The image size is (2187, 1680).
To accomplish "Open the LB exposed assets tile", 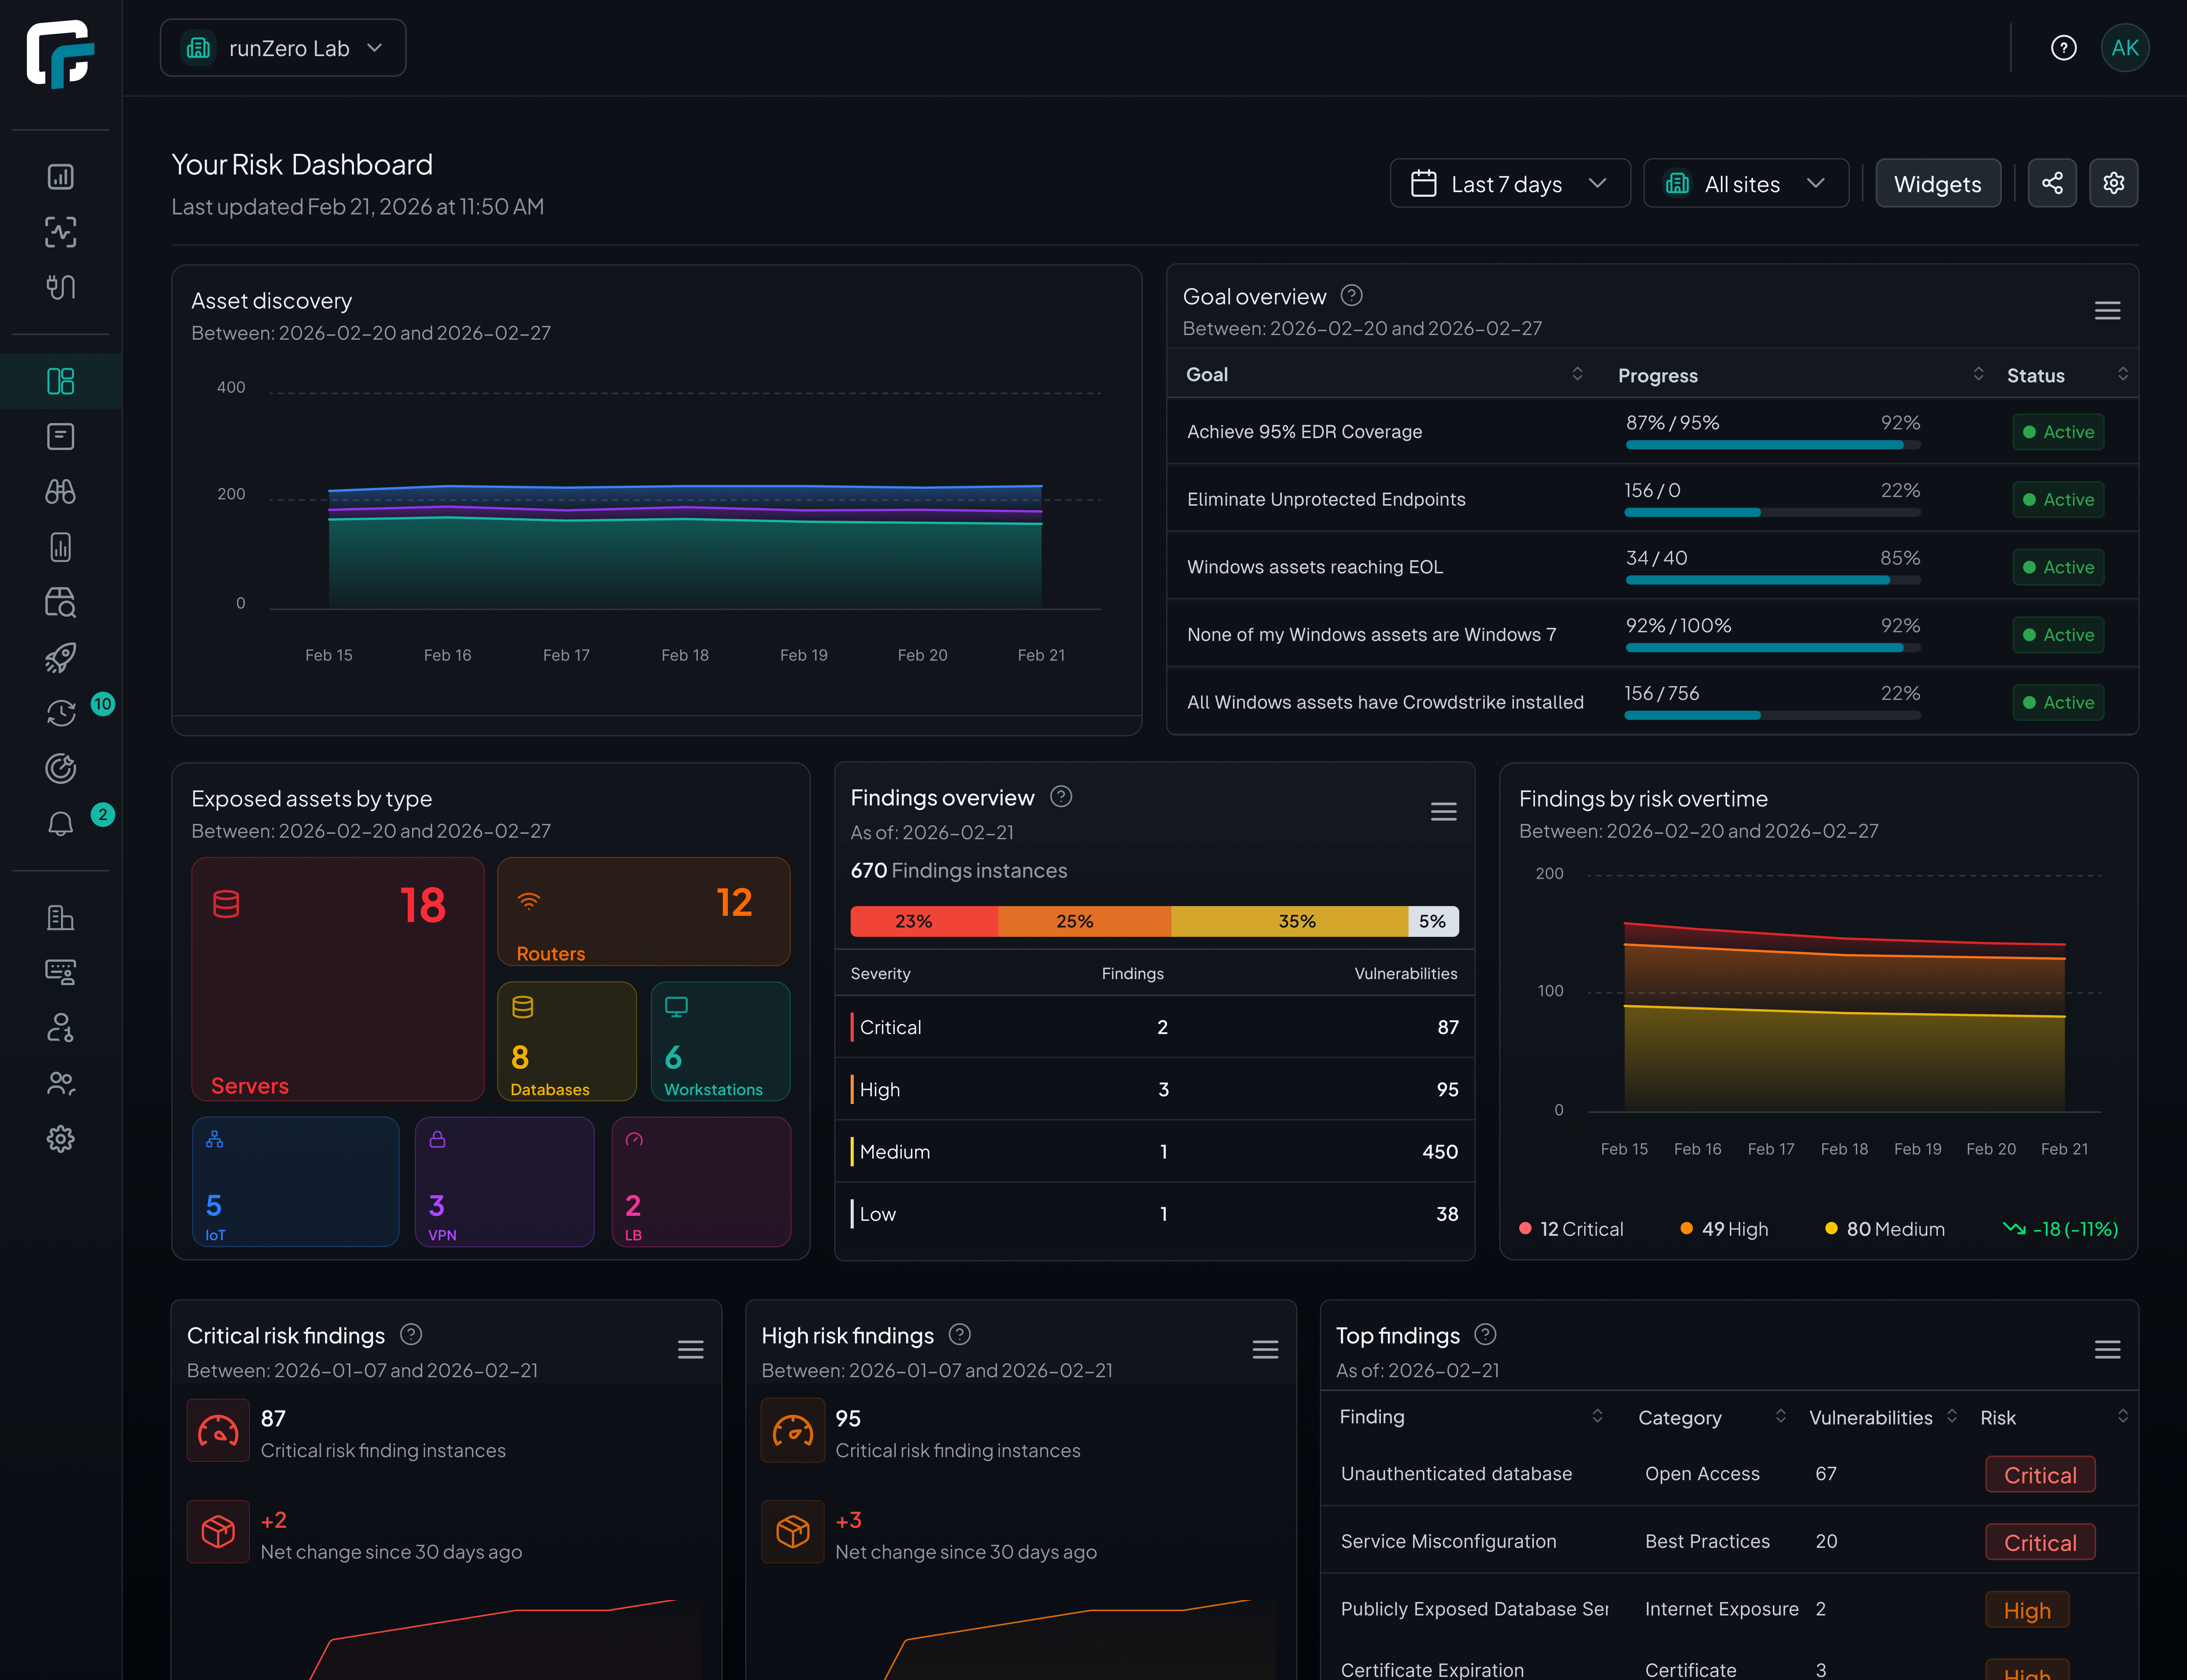I will point(701,1182).
